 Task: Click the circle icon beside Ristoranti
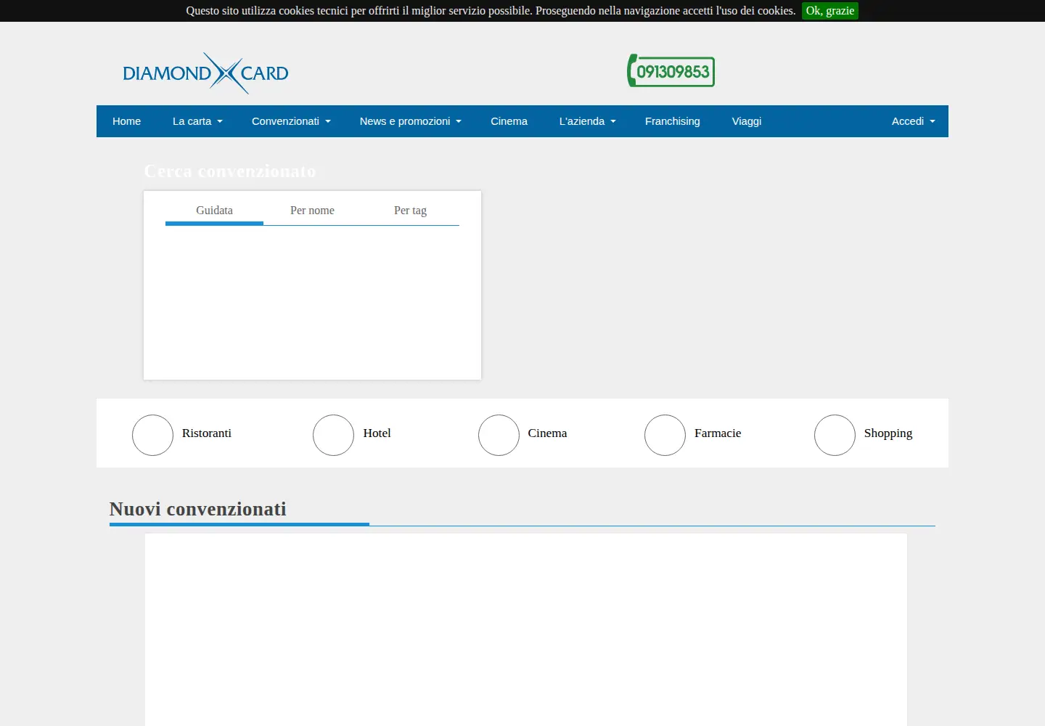pyautogui.click(x=152, y=435)
